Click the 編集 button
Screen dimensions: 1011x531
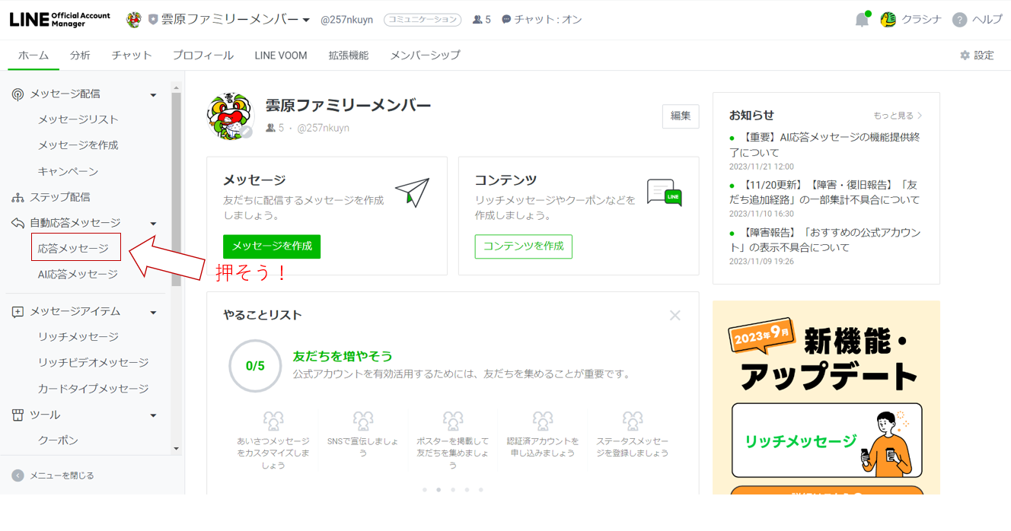tap(681, 116)
